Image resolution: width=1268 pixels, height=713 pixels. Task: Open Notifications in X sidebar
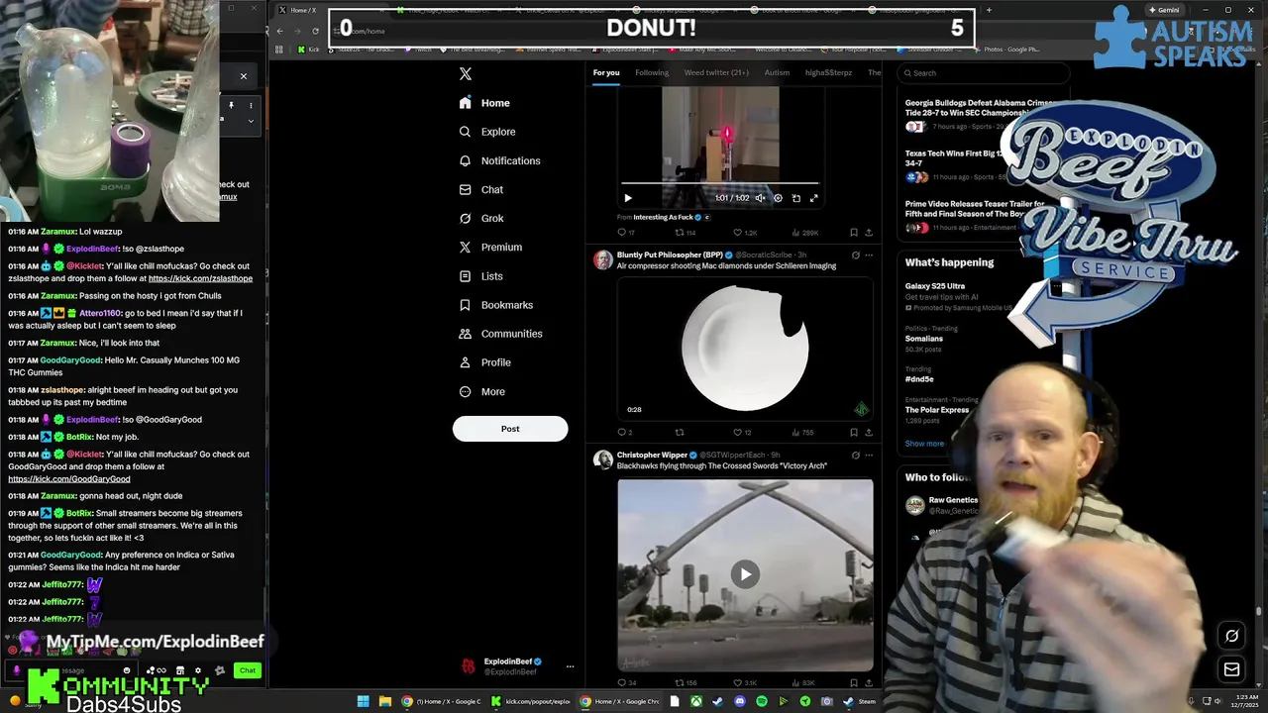tap(500, 160)
